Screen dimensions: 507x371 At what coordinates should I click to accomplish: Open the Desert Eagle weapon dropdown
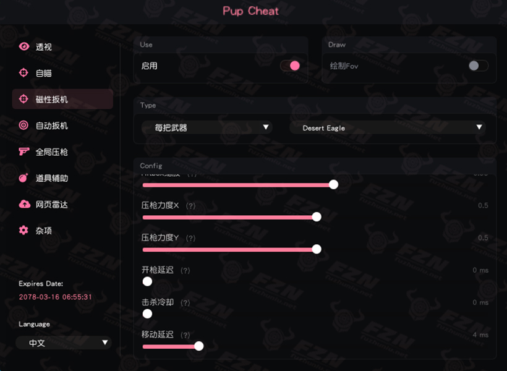[x=388, y=127]
